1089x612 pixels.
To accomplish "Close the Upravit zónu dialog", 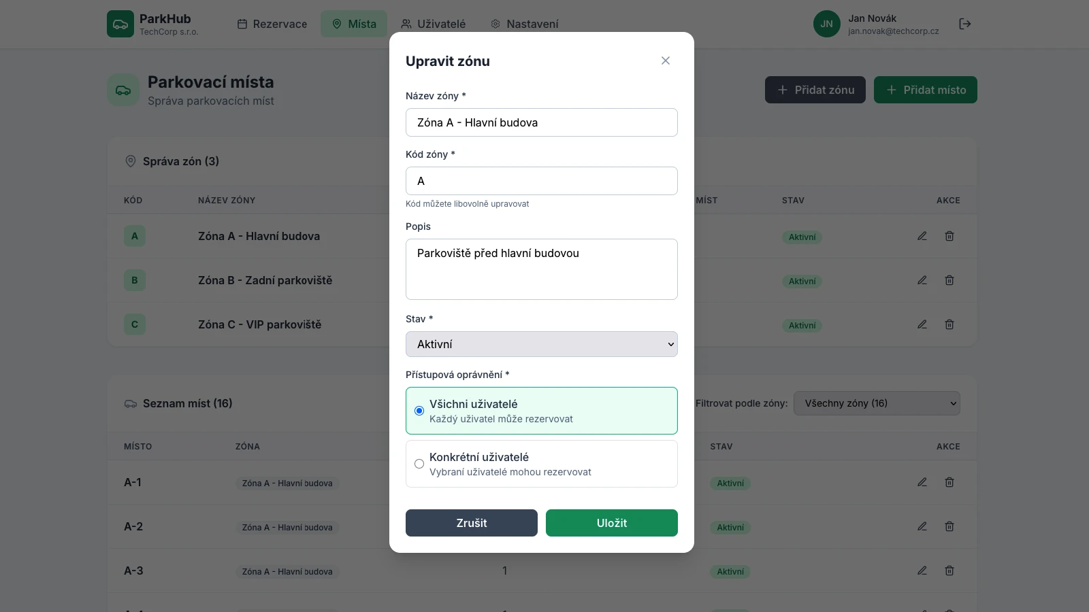I will tap(665, 61).
